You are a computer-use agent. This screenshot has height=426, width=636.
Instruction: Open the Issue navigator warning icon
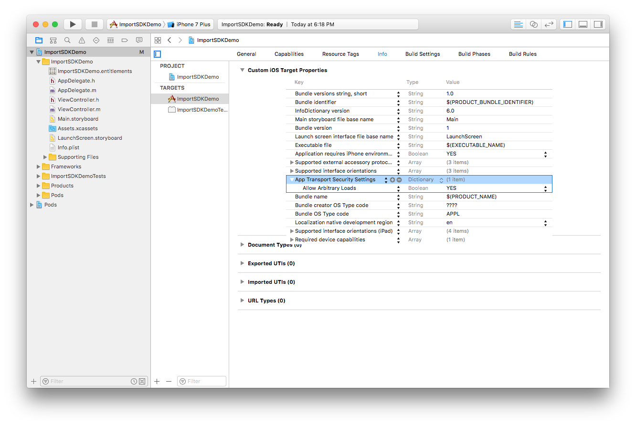(82, 40)
